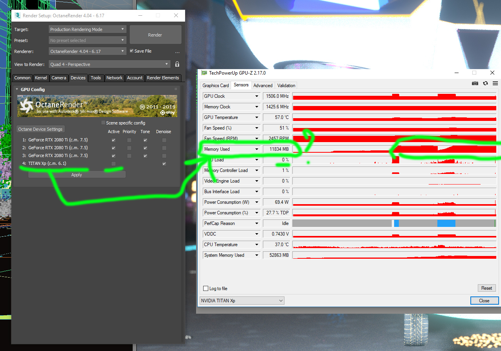Click the 11834 MB Memory Used value
This screenshot has height=351, width=501.
(276, 149)
